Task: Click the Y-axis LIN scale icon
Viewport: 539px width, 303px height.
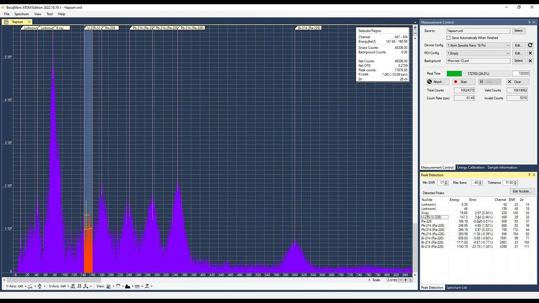Action: pyautogui.click(x=30, y=286)
